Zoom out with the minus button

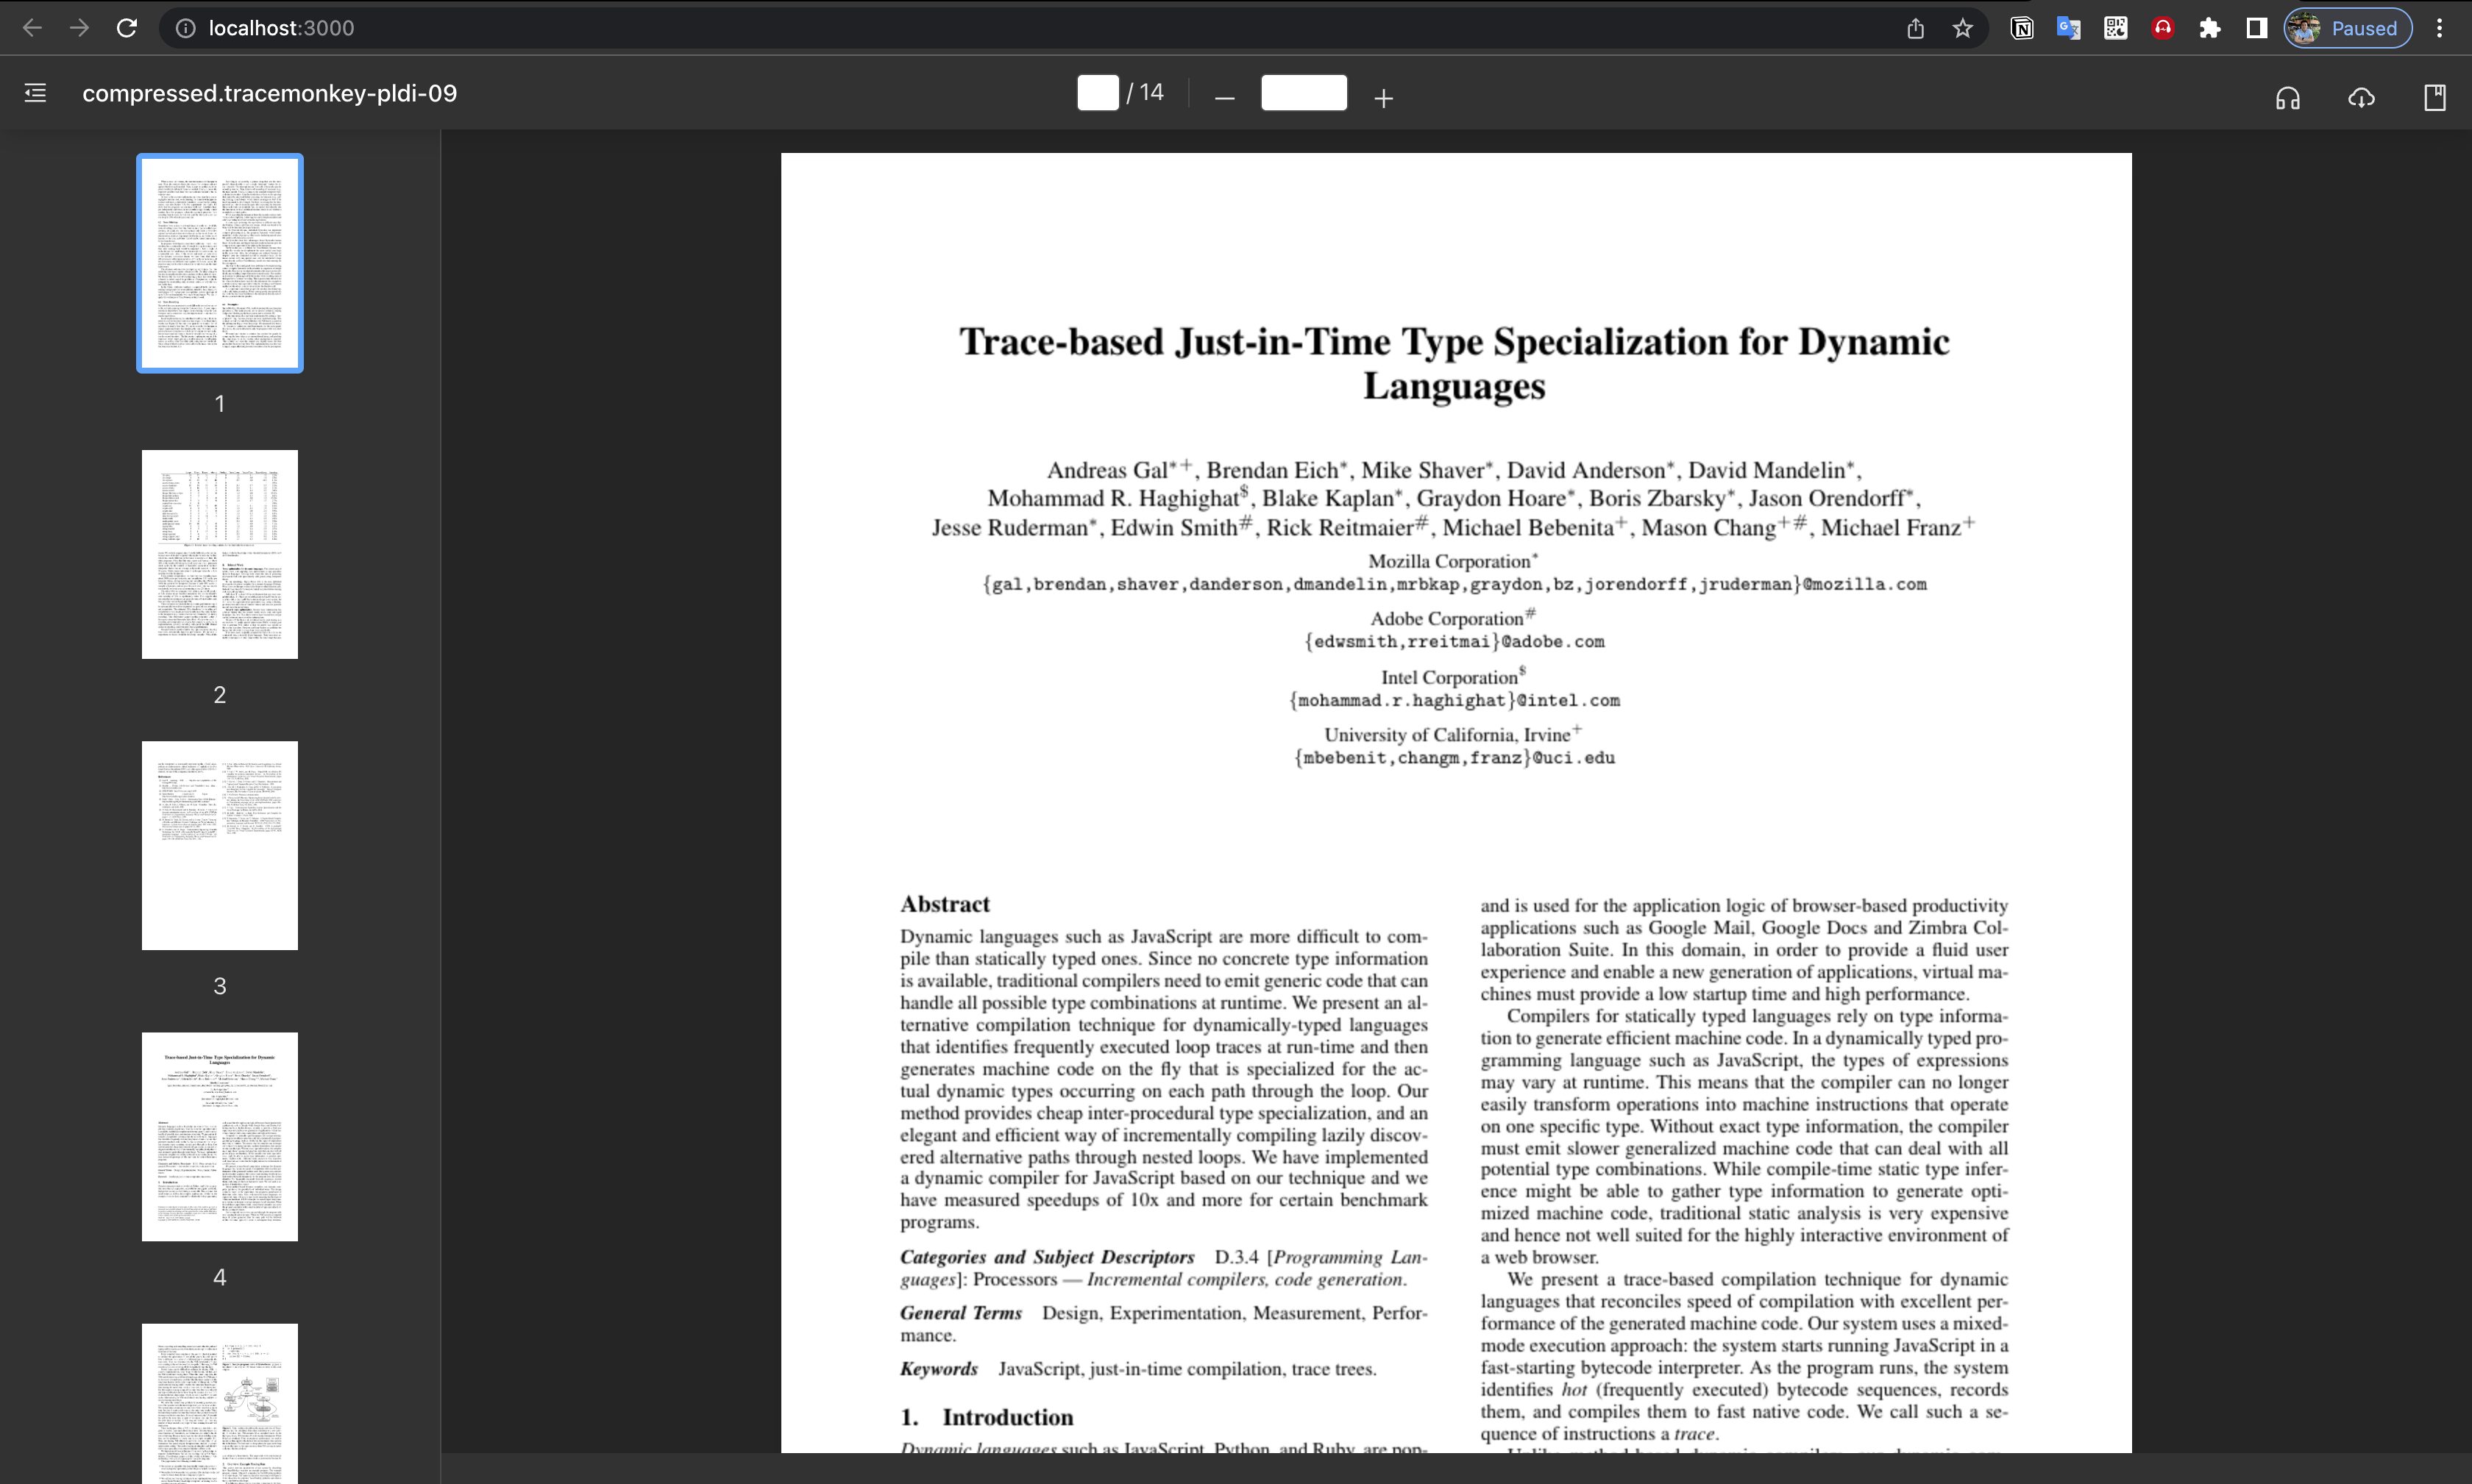click(x=1224, y=97)
